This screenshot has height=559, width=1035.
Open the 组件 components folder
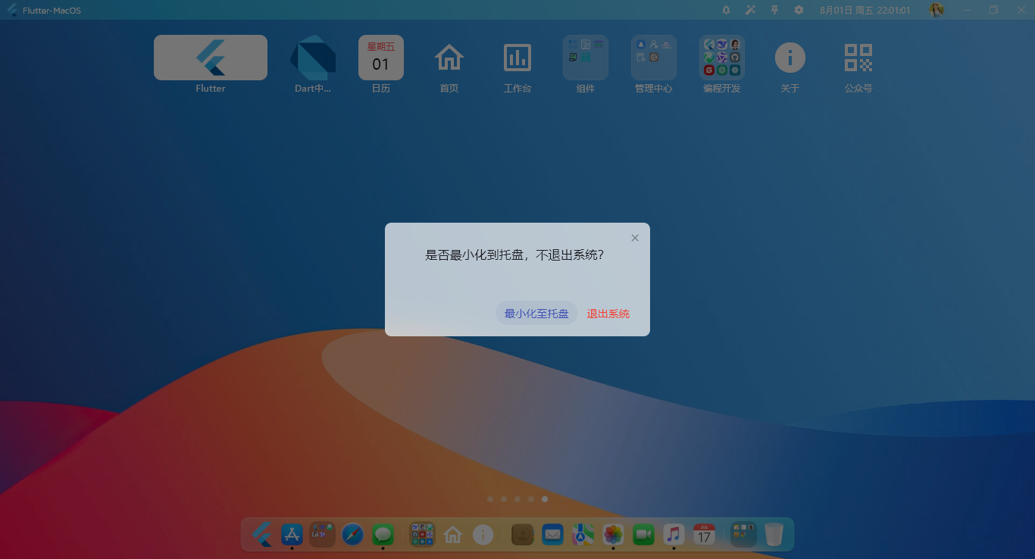pos(586,57)
